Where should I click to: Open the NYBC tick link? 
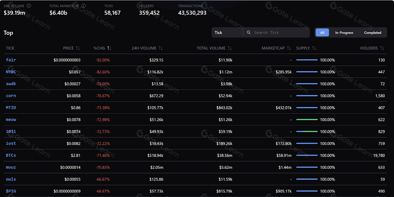click(11, 72)
